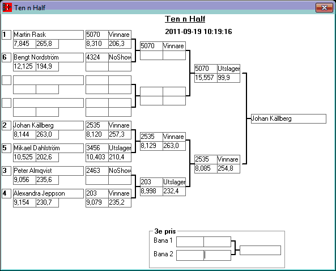This screenshot has width=336, height=271.
Task: Click Bana 1 first input field
Action: [x=190, y=242]
